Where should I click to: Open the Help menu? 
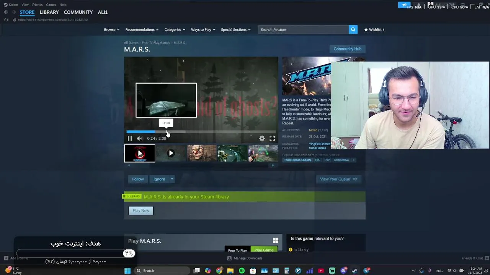(x=63, y=5)
